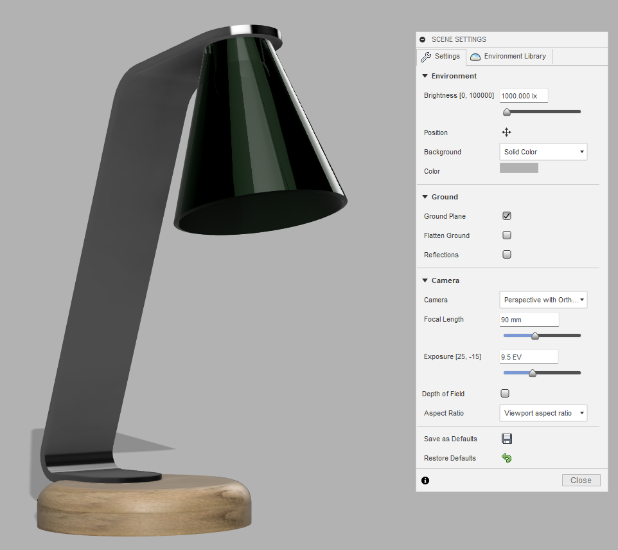Image resolution: width=618 pixels, height=550 pixels.
Task: Click the Position move icon
Action: [506, 133]
